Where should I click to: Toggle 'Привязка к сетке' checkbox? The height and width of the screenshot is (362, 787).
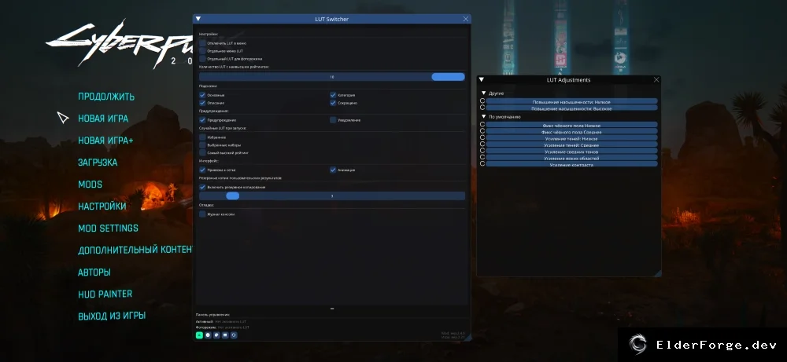202,170
